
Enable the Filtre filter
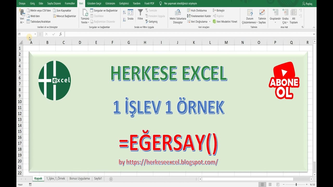140,15
